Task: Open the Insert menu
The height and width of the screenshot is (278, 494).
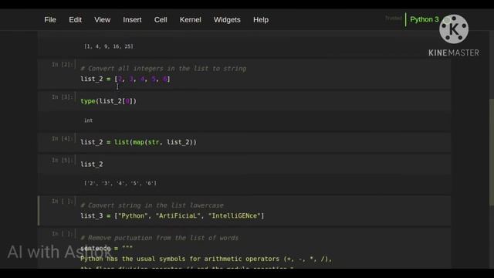Action: tap(132, 19)
